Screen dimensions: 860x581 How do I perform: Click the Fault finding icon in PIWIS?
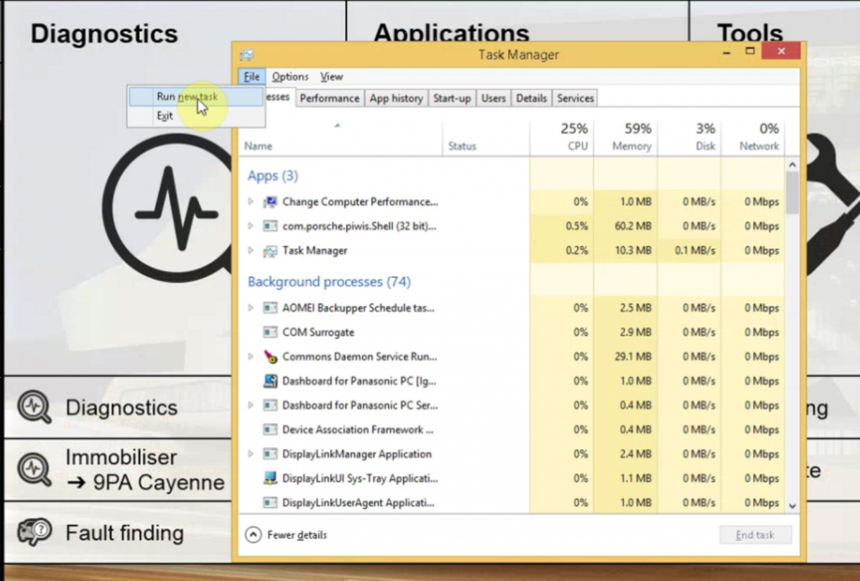(34, 531)
